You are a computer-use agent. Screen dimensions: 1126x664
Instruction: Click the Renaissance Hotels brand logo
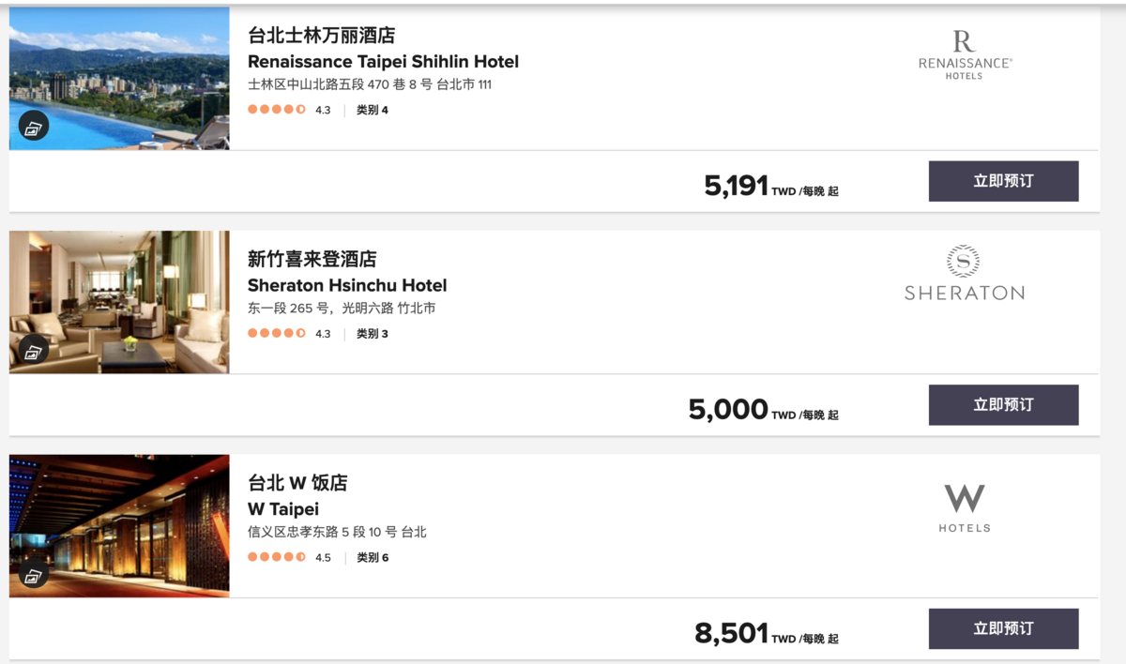[965, 54]
